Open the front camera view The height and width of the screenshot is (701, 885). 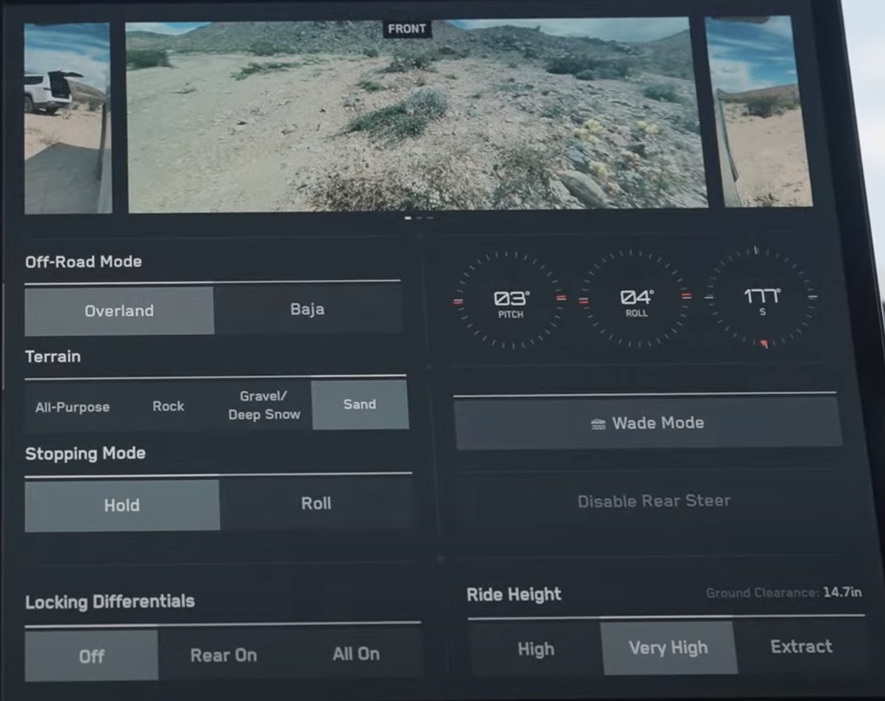417,118
